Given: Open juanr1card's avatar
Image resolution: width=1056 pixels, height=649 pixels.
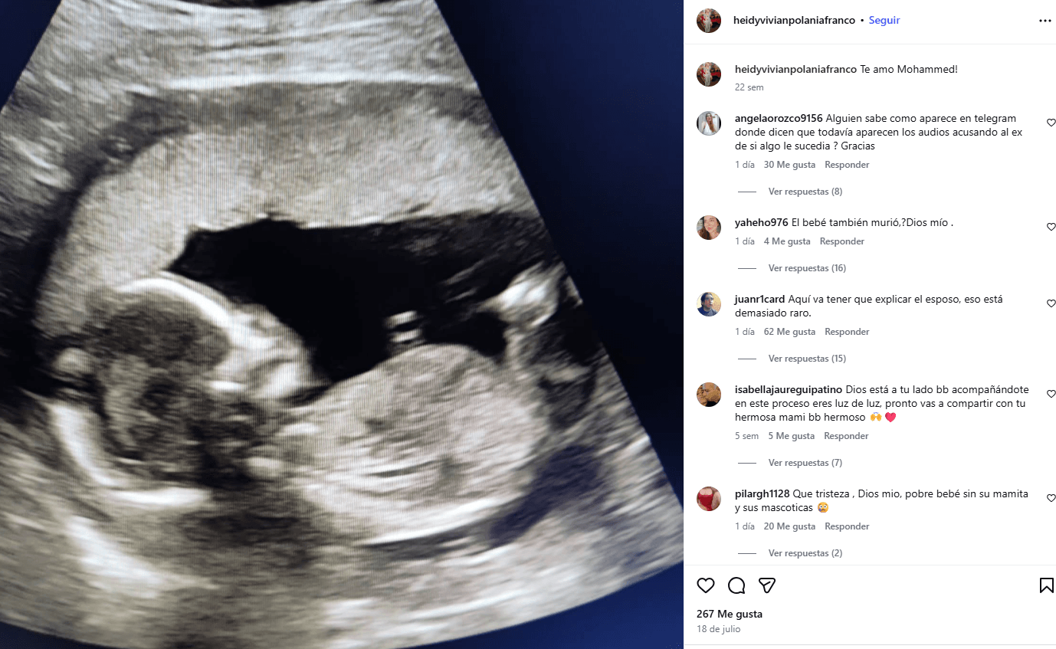Looking at the screenshot, I should click(709, 304).
